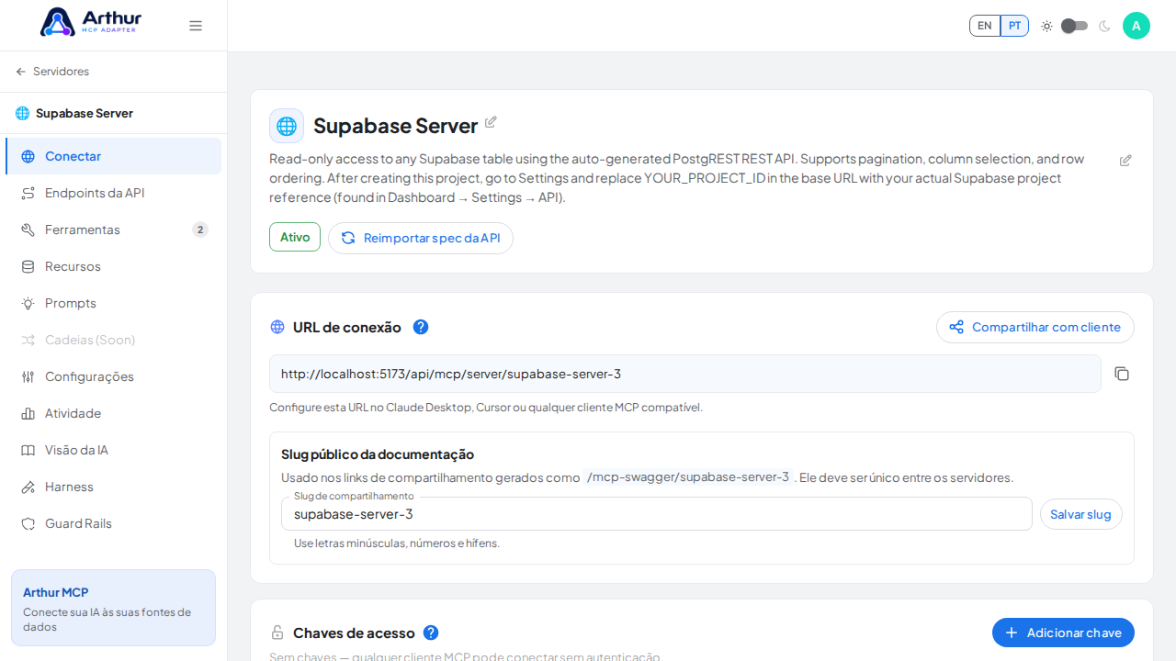The width and height of the screenshot is (1176, 661).
Task: Click the Slug de compartilhamento input
Action: [x=657, y=514]
